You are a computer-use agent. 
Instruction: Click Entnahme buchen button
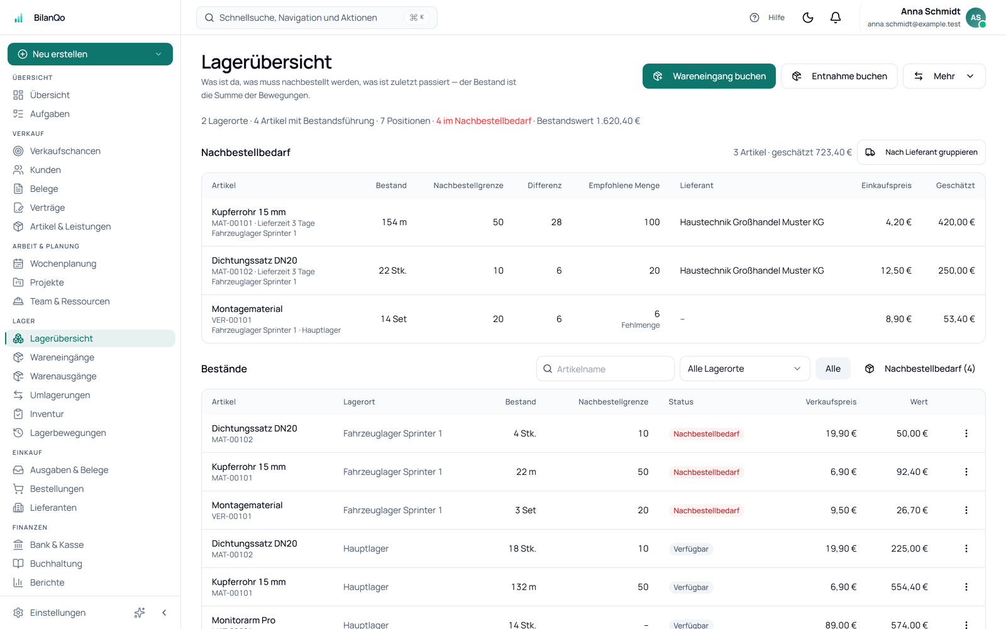pos(839,76)
